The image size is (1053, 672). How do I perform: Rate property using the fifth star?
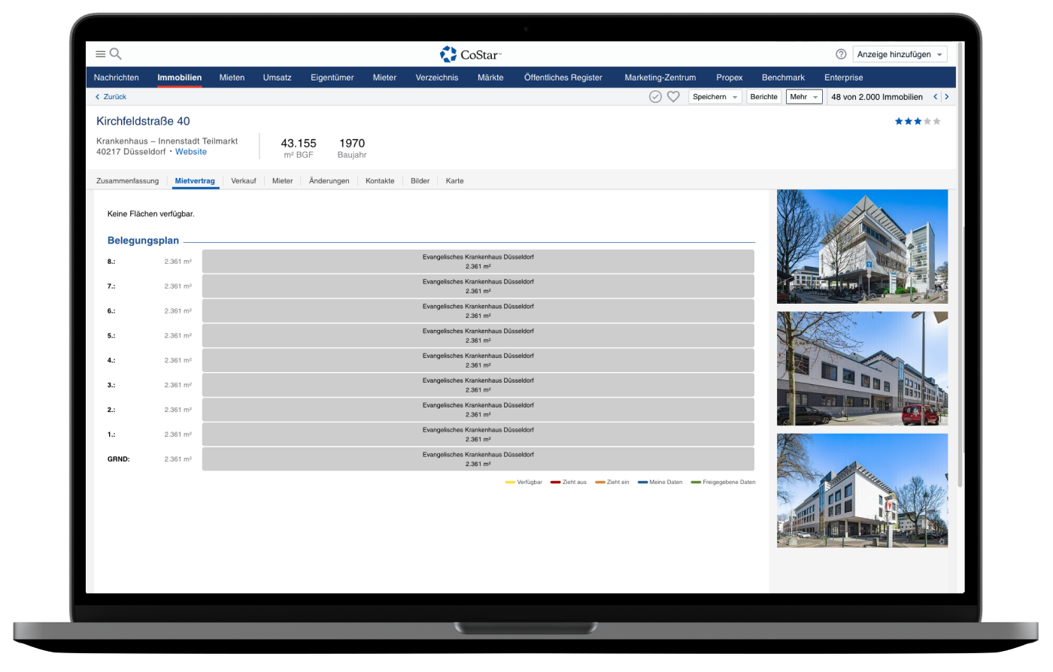pyautogui.click(x=936, y=121)
